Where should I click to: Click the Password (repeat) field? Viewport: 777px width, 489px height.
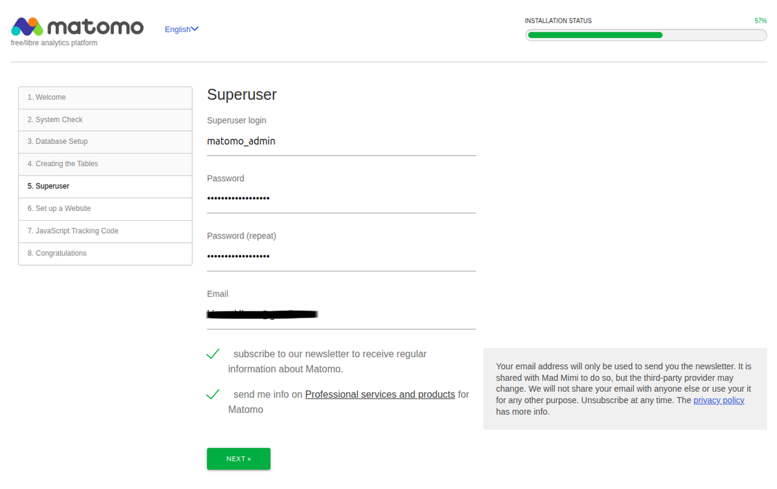[x=341, y=256]
